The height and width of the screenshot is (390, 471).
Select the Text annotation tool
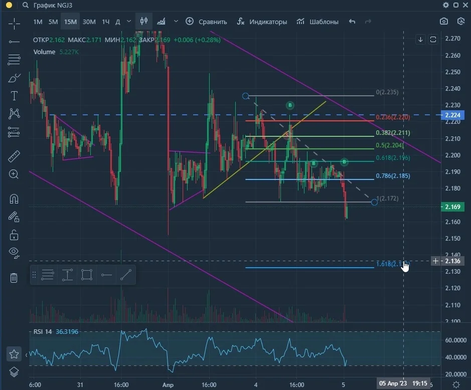(14, 96)
